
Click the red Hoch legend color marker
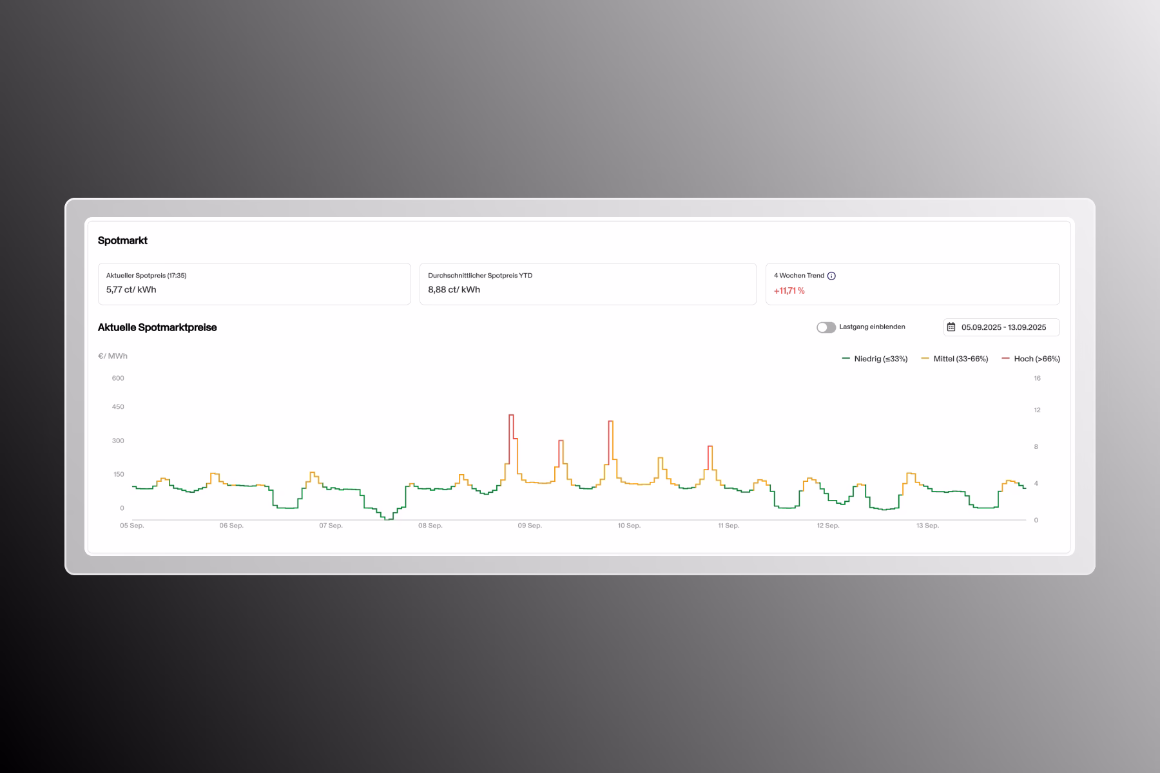click(x=1006, y=358)
